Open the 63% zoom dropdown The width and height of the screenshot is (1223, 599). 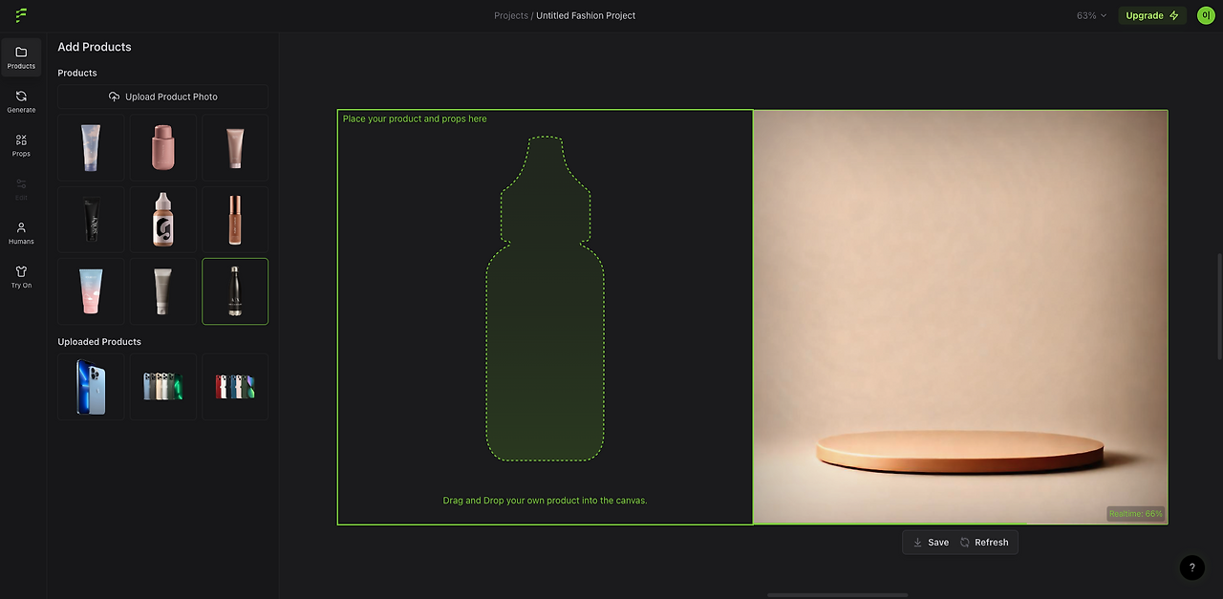1091,15
